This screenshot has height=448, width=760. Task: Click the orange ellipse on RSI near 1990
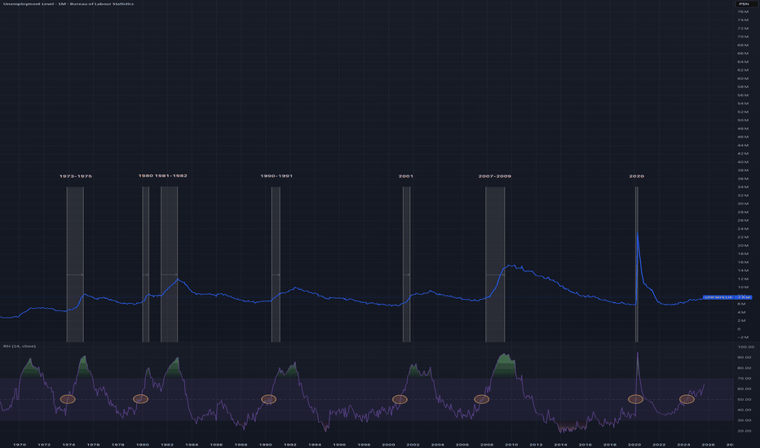point(268,399)
